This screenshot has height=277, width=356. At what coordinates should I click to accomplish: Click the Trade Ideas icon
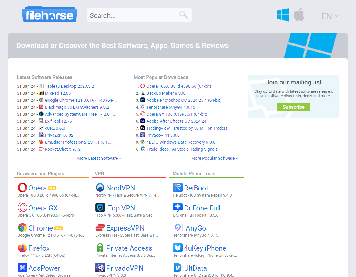(143, 149)
